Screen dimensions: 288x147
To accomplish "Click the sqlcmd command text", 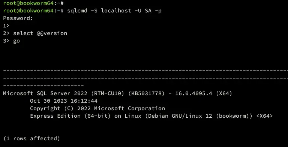I will [77, 11].
